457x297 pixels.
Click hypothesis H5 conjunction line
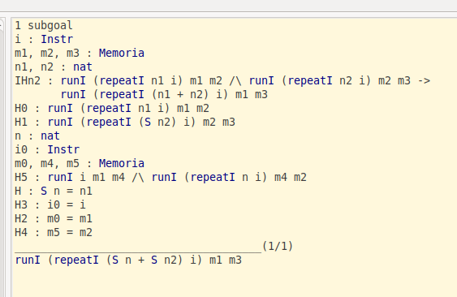tap(161, 177)
